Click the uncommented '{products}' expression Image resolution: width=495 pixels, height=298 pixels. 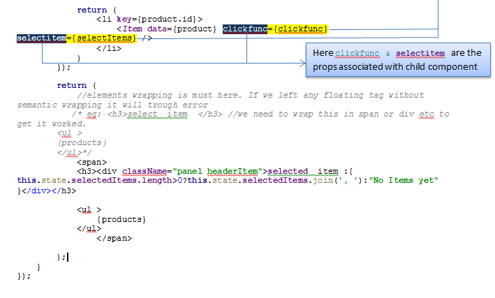click(121, 219)
